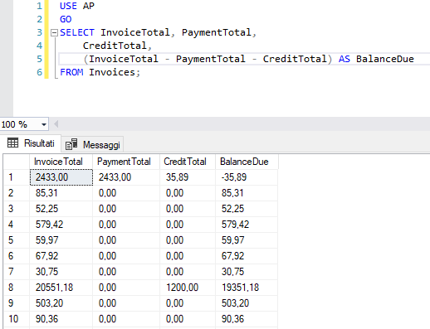Viewport: 430px width, 329px height.
Task: Select the CreditTotal column header
Action: click(188, 162)
